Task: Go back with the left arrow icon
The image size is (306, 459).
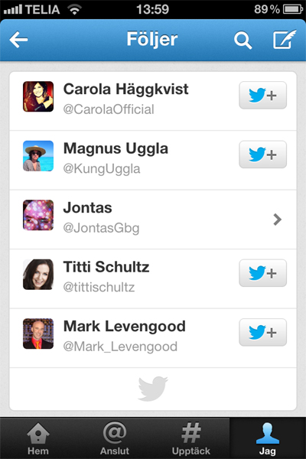Action: coord(18,40)
